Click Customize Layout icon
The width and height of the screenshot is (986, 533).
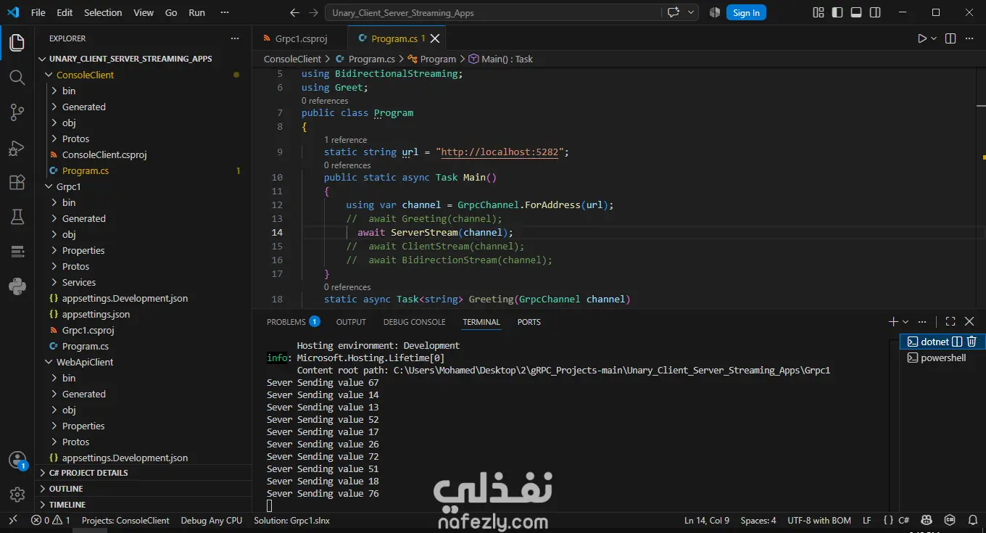click(819, 12)
